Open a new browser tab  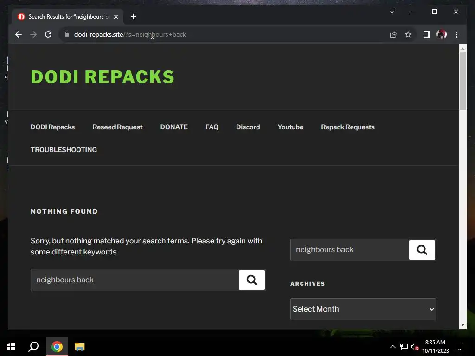click(x=133, y=17)
